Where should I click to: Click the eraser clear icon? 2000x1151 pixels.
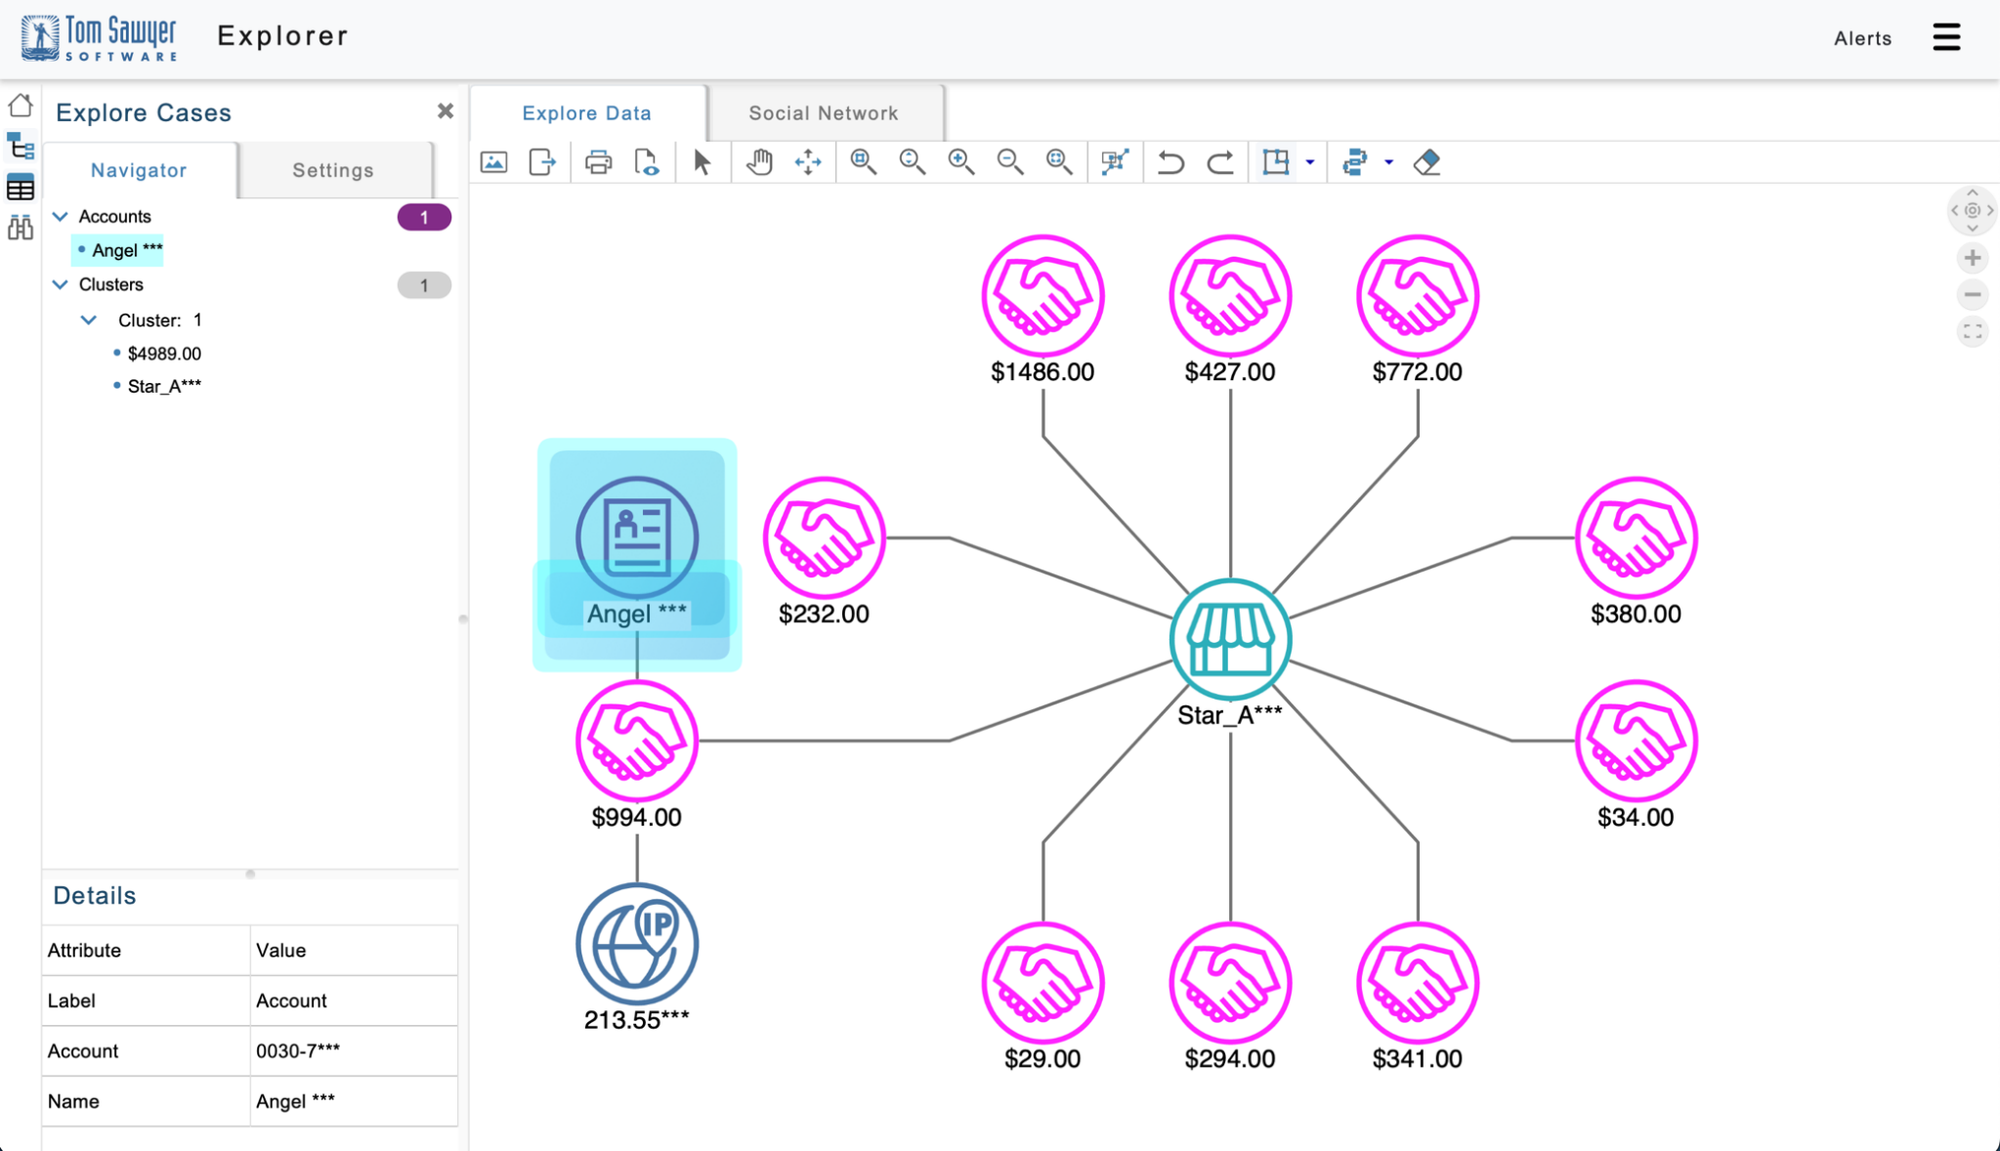tap(1426, 162)
